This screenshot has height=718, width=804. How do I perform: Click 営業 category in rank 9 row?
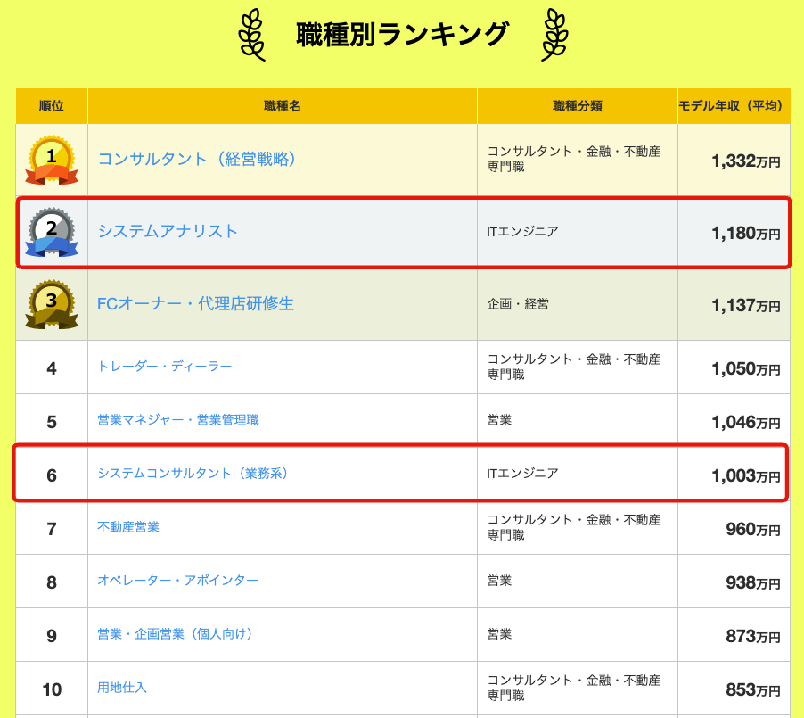click(x=499, y=634)
